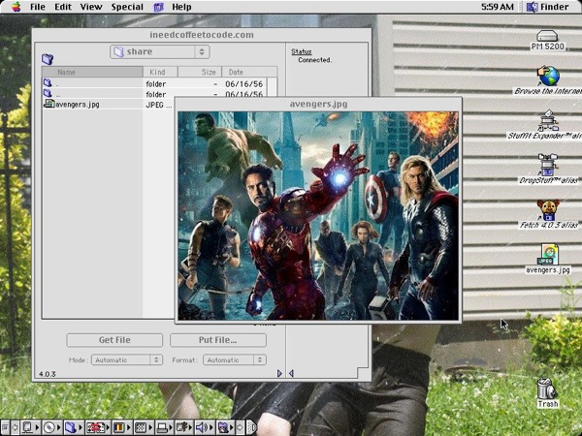
Task: Open the AppleTalk computer module in Control Strip
Action: pos(30,427)
